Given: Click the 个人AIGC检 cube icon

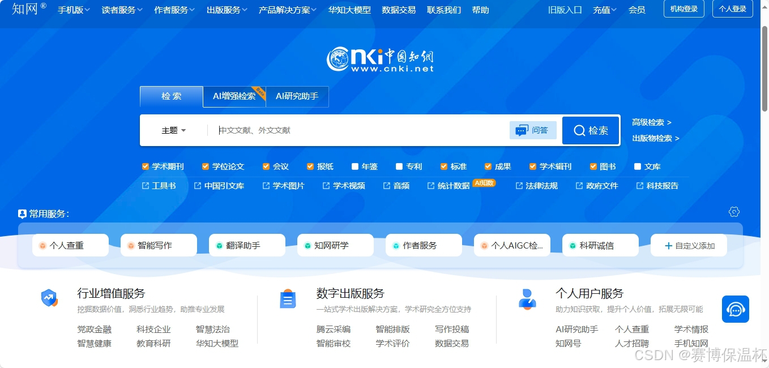Looking at the screenshot, I should [x=484, y=246].
